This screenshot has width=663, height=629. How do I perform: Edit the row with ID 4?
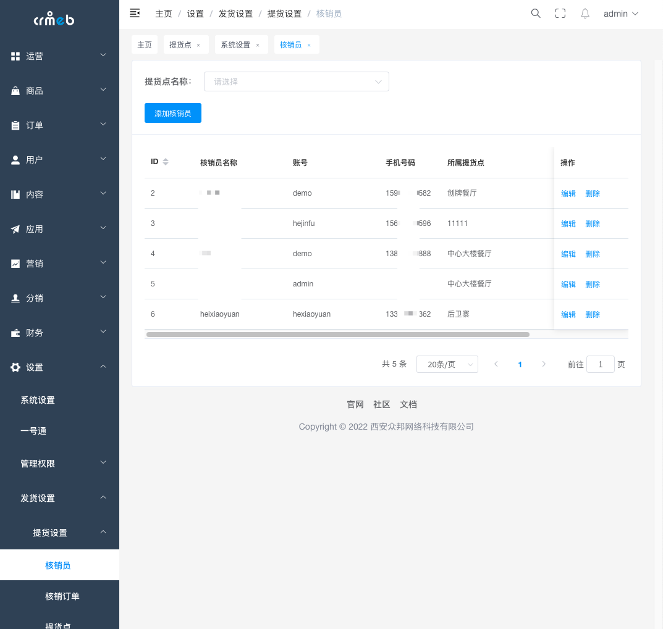pyautogui.click(x=568, y=254)
